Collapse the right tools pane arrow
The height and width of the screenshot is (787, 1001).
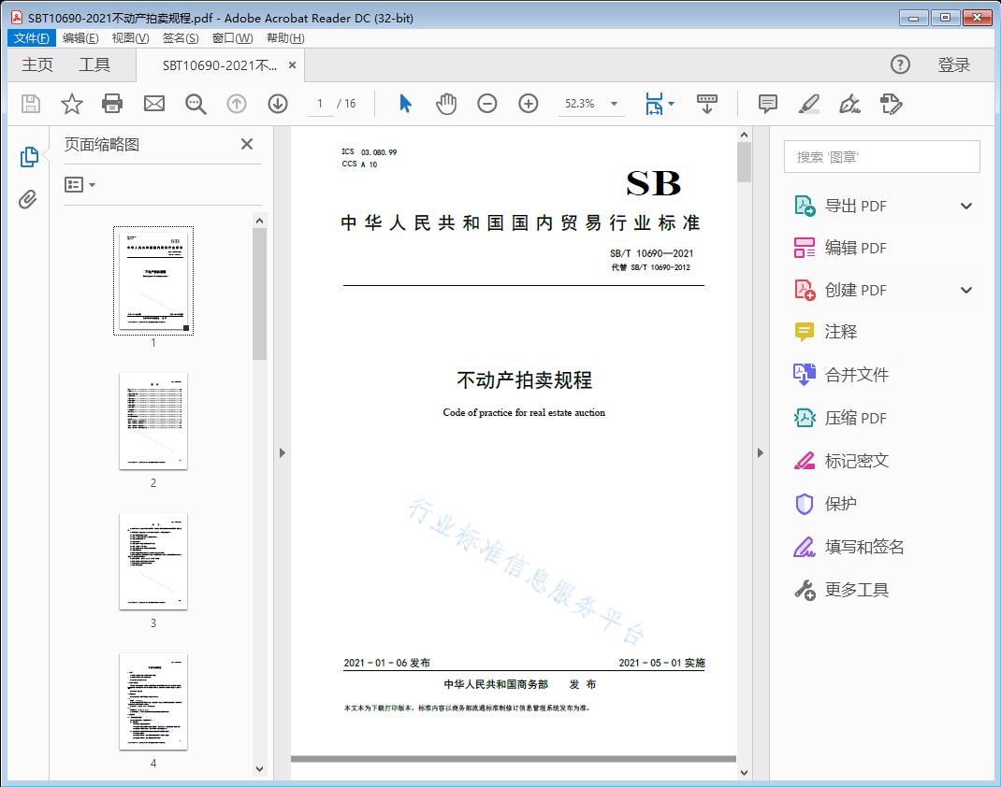(x=760, y=453)
